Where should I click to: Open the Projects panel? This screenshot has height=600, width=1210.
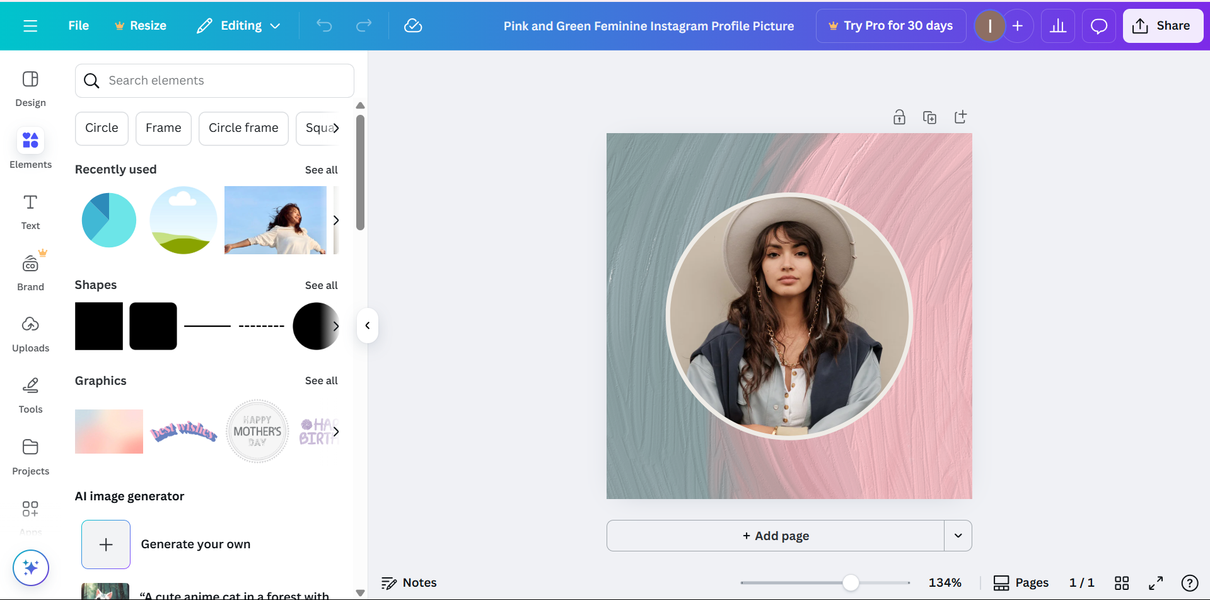30,456
